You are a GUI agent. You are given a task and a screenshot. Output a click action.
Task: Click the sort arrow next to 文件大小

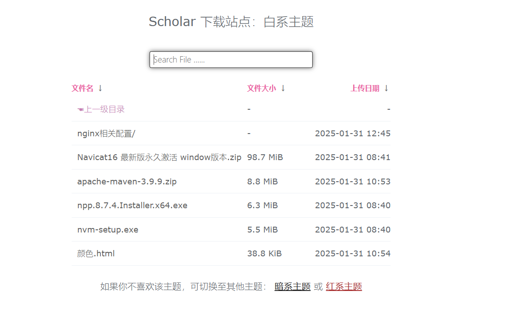pyautogui.click(x=283, y=88)
